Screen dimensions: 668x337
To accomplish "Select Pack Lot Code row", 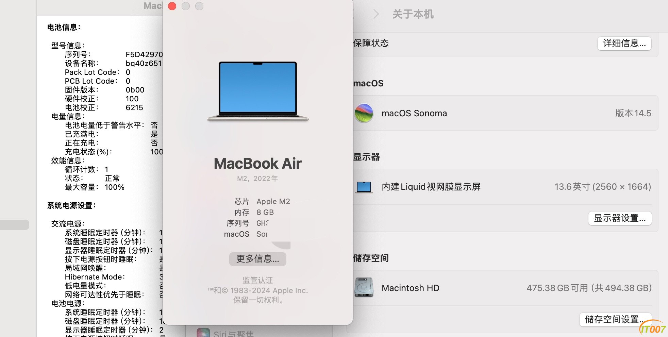I will click(98, 72).
